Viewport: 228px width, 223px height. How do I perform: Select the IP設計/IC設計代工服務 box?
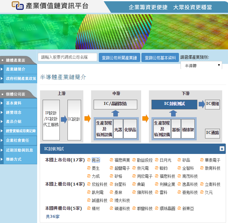(51, 120)
